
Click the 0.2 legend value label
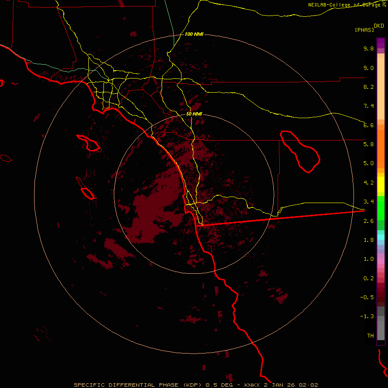click(369, 278)
